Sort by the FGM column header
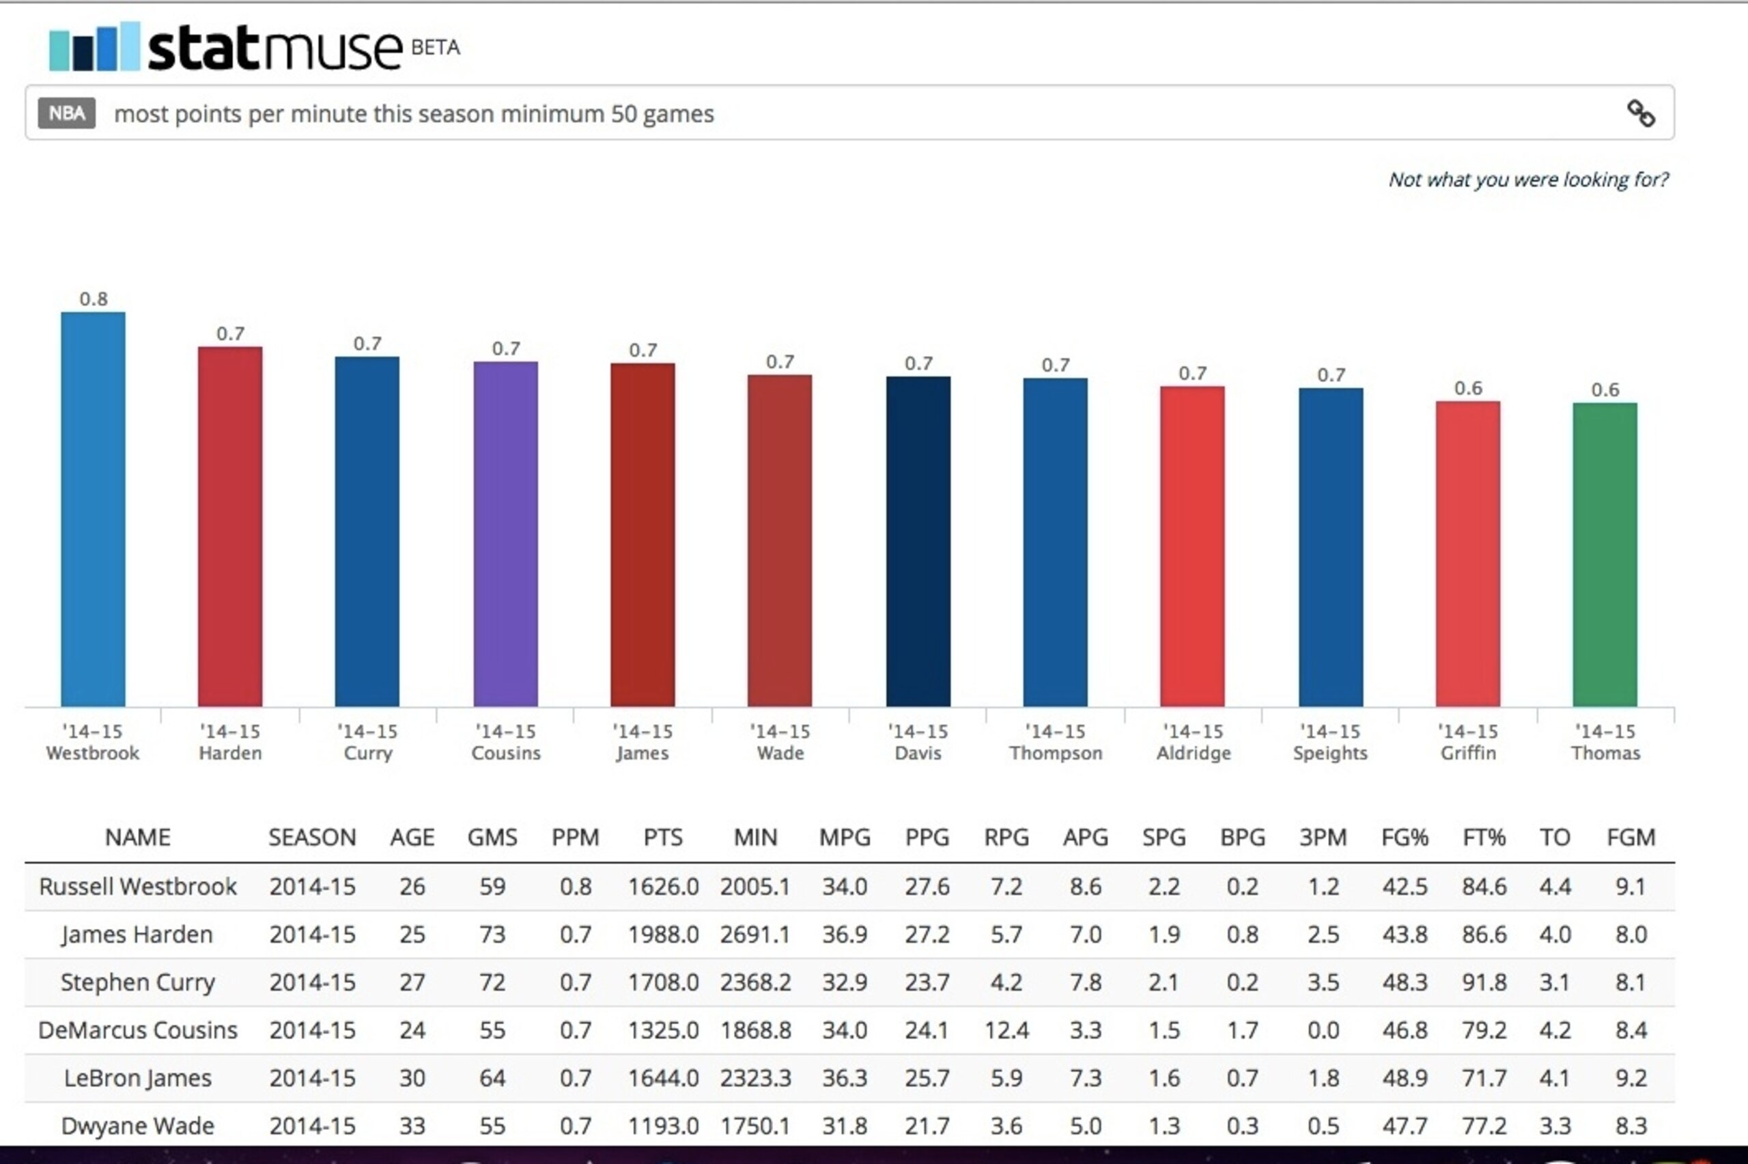Viewport: 1748px width, 1164px height. pyautogui.click(x=1631, y=837)
